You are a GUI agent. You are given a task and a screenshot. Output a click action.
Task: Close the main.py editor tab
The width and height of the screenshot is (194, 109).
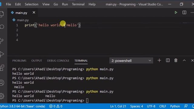coord(34,12)
